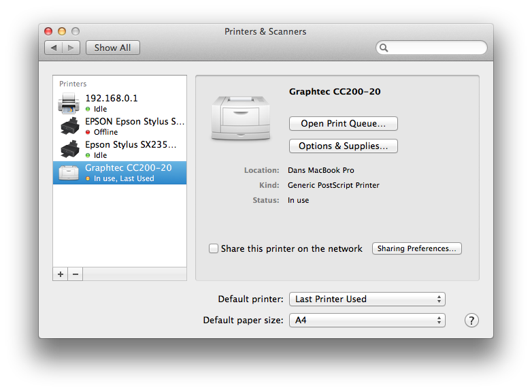Image resolution: width=532 pixels, height=392 pixels.
Task: Click the Graphtec CC200-20 list icon
Action: pos(69,172)
